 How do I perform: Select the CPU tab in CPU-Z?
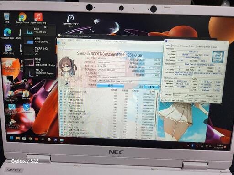pyautogui.click(x=168, y=46)
